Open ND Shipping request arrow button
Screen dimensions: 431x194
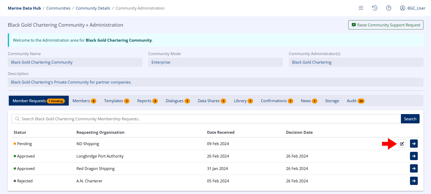[x=414, y=144]
